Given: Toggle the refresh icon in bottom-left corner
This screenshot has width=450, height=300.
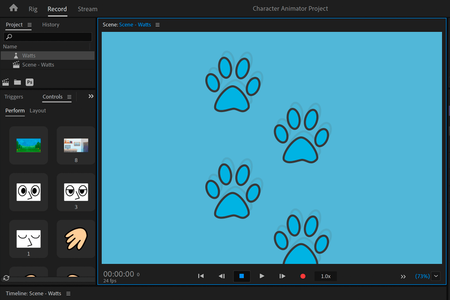Looking at the screenshot, I should tap(6, 278).
